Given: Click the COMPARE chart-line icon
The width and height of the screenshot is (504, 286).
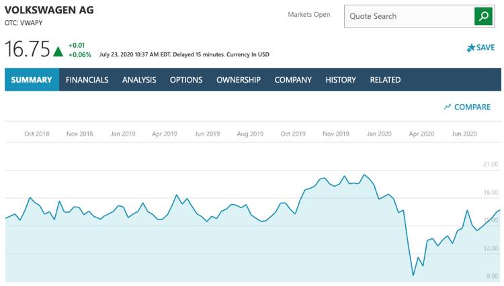Looking at the screenshot, I should pos(447,107).
